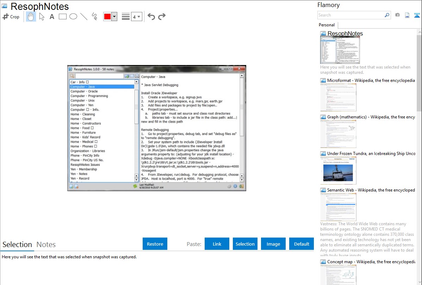Click the icon beside Semantic Web title
This screenshot has height=285, width=422.
pyautogui.click(x=323, y=190)
